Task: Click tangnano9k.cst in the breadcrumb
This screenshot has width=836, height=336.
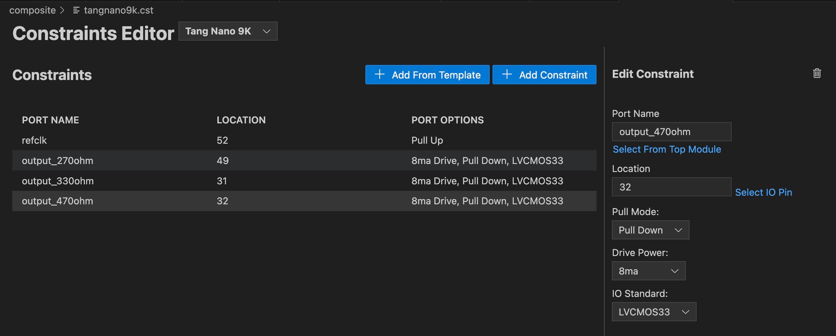Action: point(118,10)
